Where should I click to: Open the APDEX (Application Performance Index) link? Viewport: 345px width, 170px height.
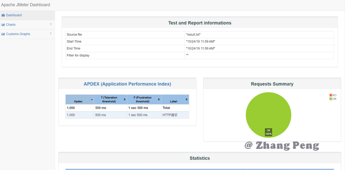coord(127,84)
